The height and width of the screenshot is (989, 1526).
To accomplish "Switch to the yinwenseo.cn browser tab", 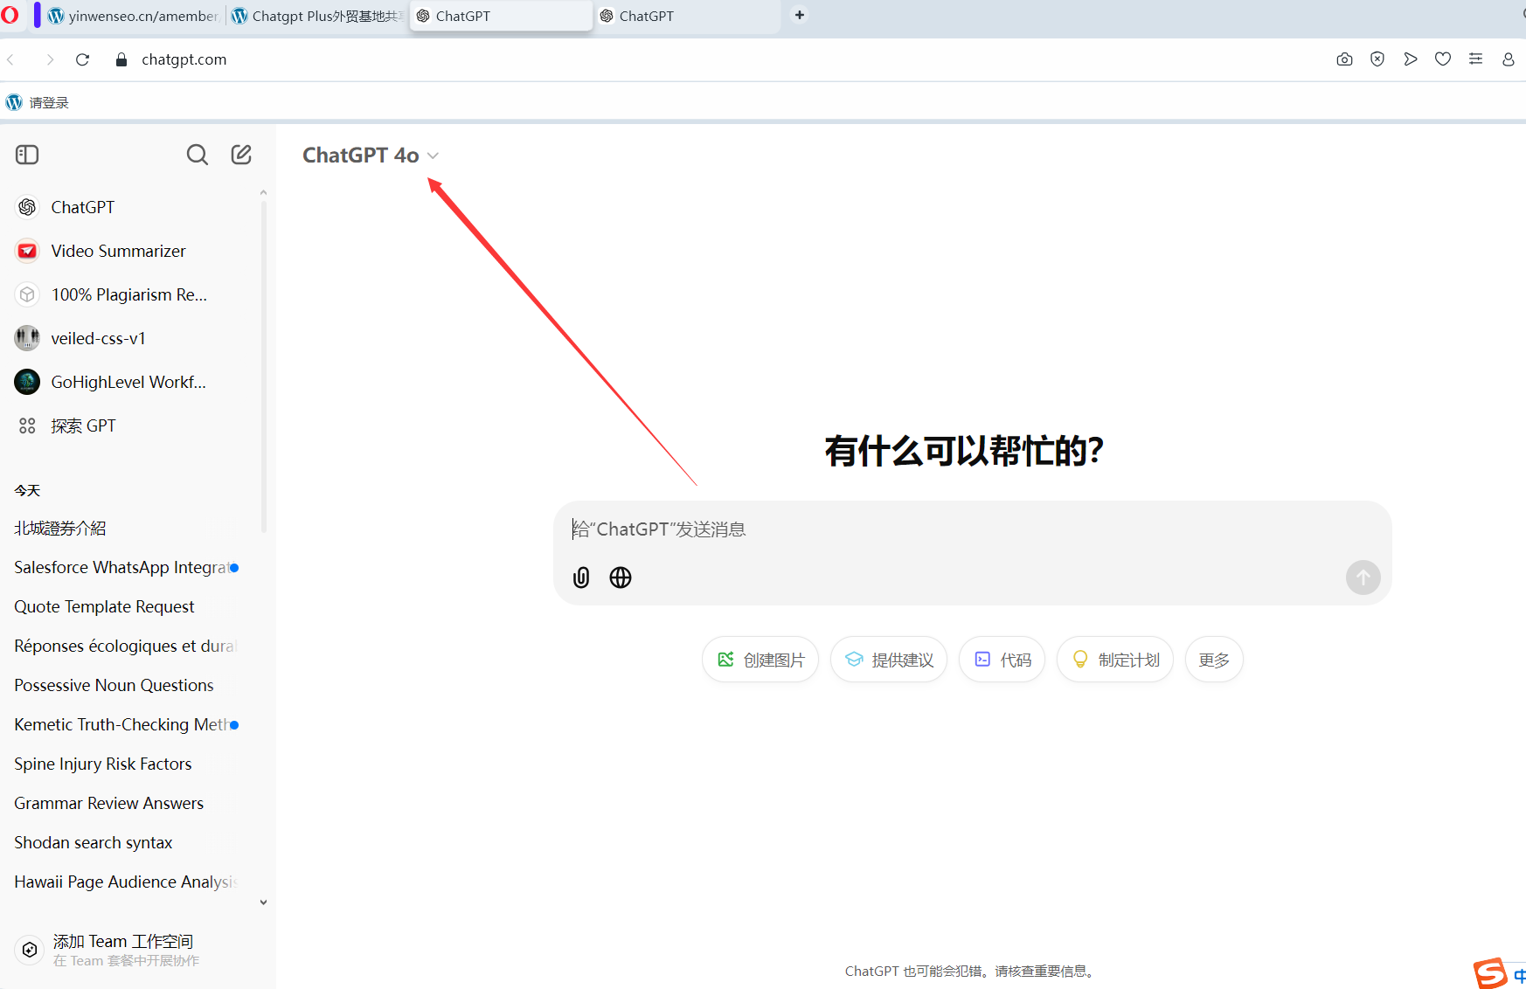I will click(x=135, y=16).
